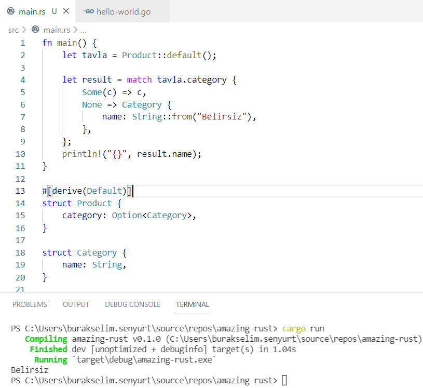The width and height of the screenshot is (423, 388).
Task: Switch to the DEBUG CONSOLE tab
Action: pyautogui.click(x=132, y=304)
